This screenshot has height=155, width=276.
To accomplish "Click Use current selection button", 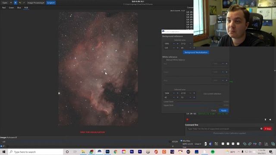I will [212, 94].
